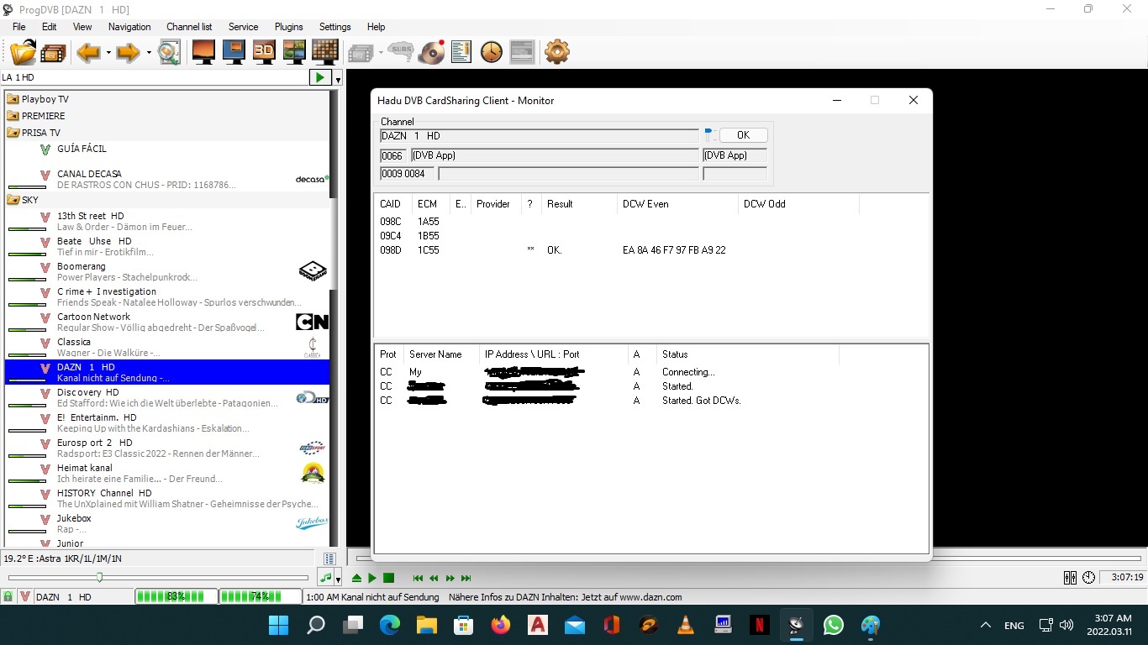Click the open file folder toolbar icon
Viewport: 1148px width, 645px height.
23,52
